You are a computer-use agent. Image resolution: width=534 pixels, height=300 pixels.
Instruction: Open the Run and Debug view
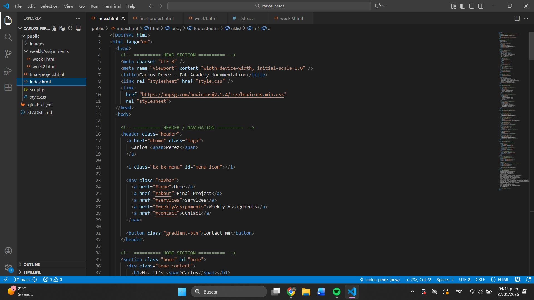pyautogui.click(x=8, y=71)
